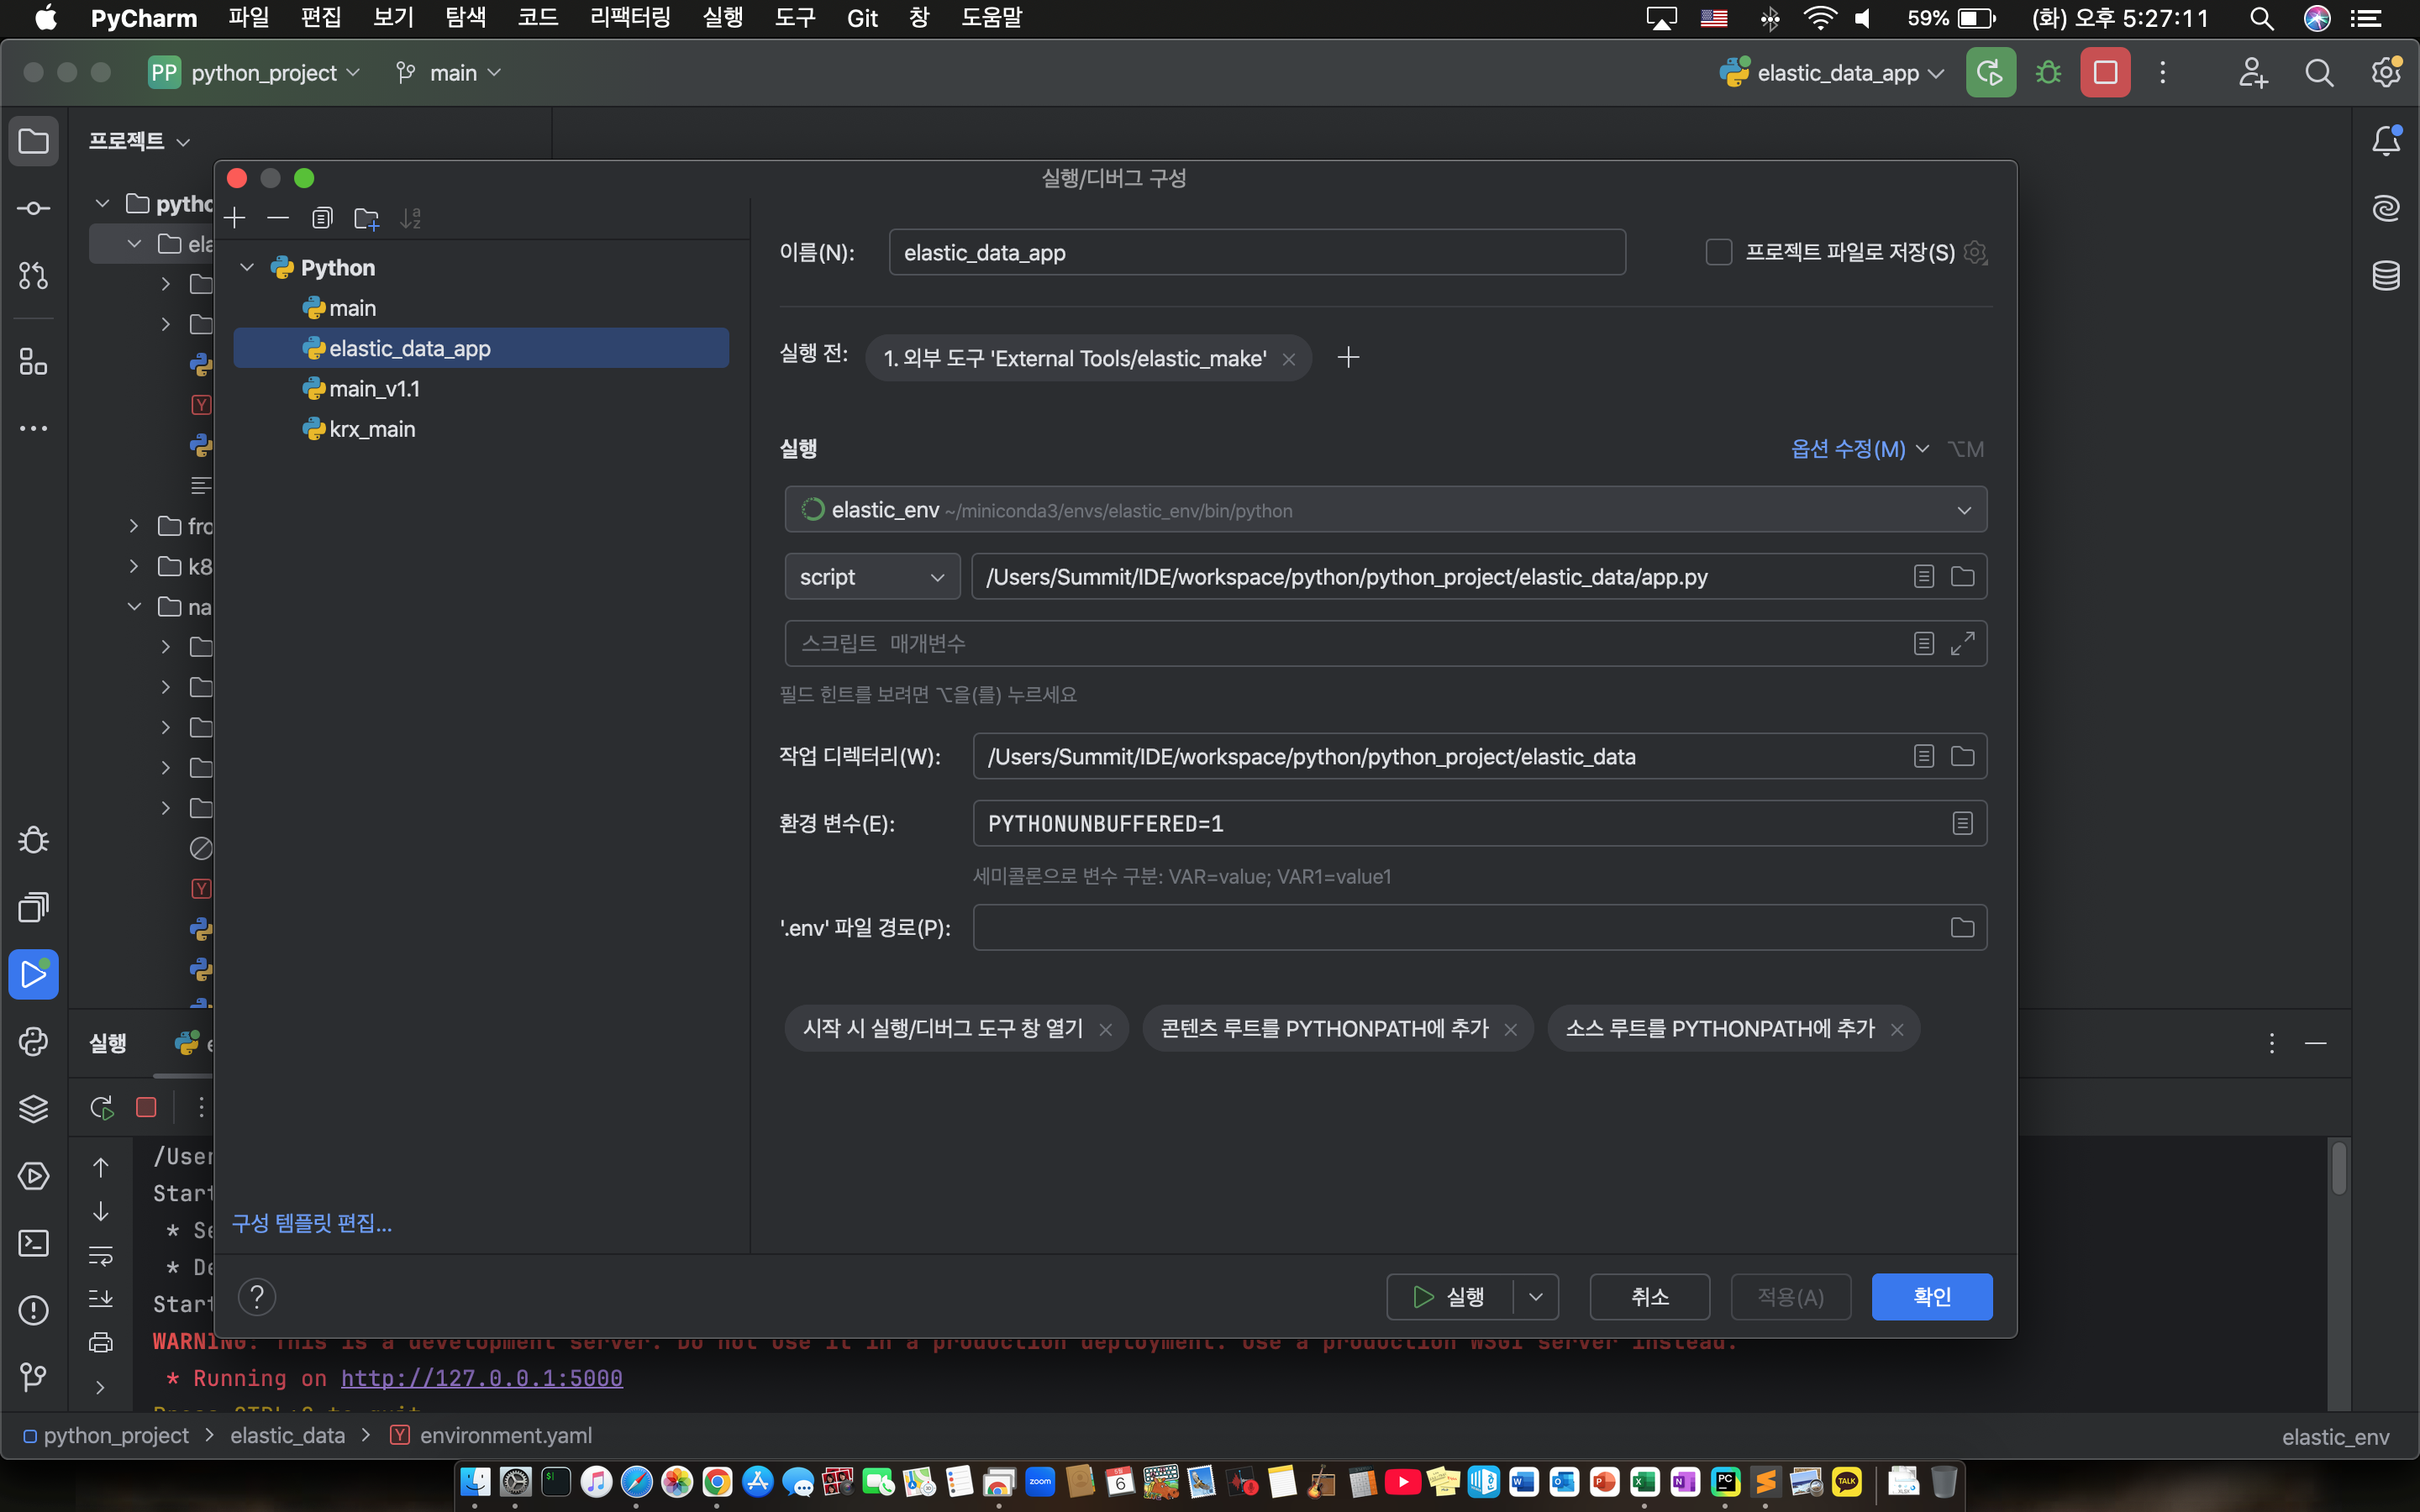Open the elastic_env interpreter dropdown

(x=1963, y=511)
